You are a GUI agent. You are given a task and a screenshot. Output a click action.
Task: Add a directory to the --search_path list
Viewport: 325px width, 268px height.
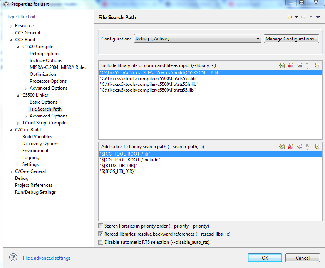(x=282, y=147)
